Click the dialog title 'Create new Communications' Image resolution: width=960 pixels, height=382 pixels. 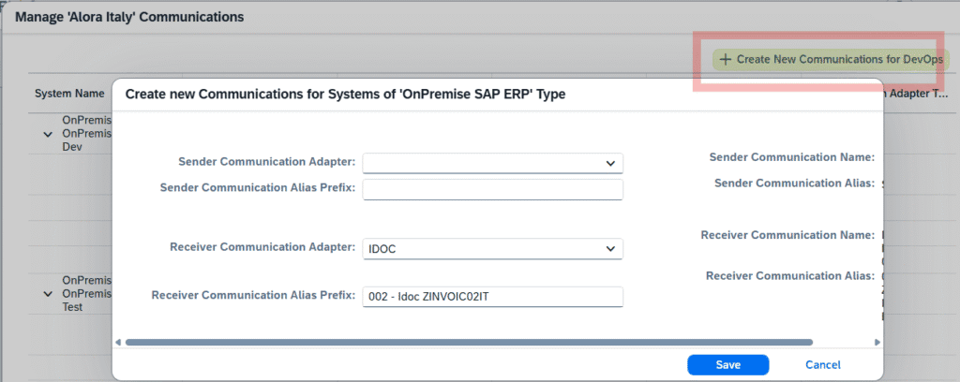pyautogui.click(x=345, y=95)
